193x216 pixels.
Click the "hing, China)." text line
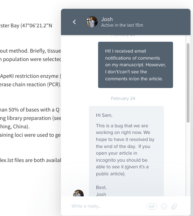tap(15, 127)
